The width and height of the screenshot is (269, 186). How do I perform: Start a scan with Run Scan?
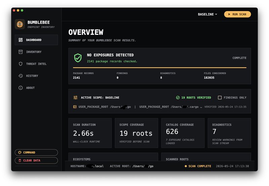[237, 14]
